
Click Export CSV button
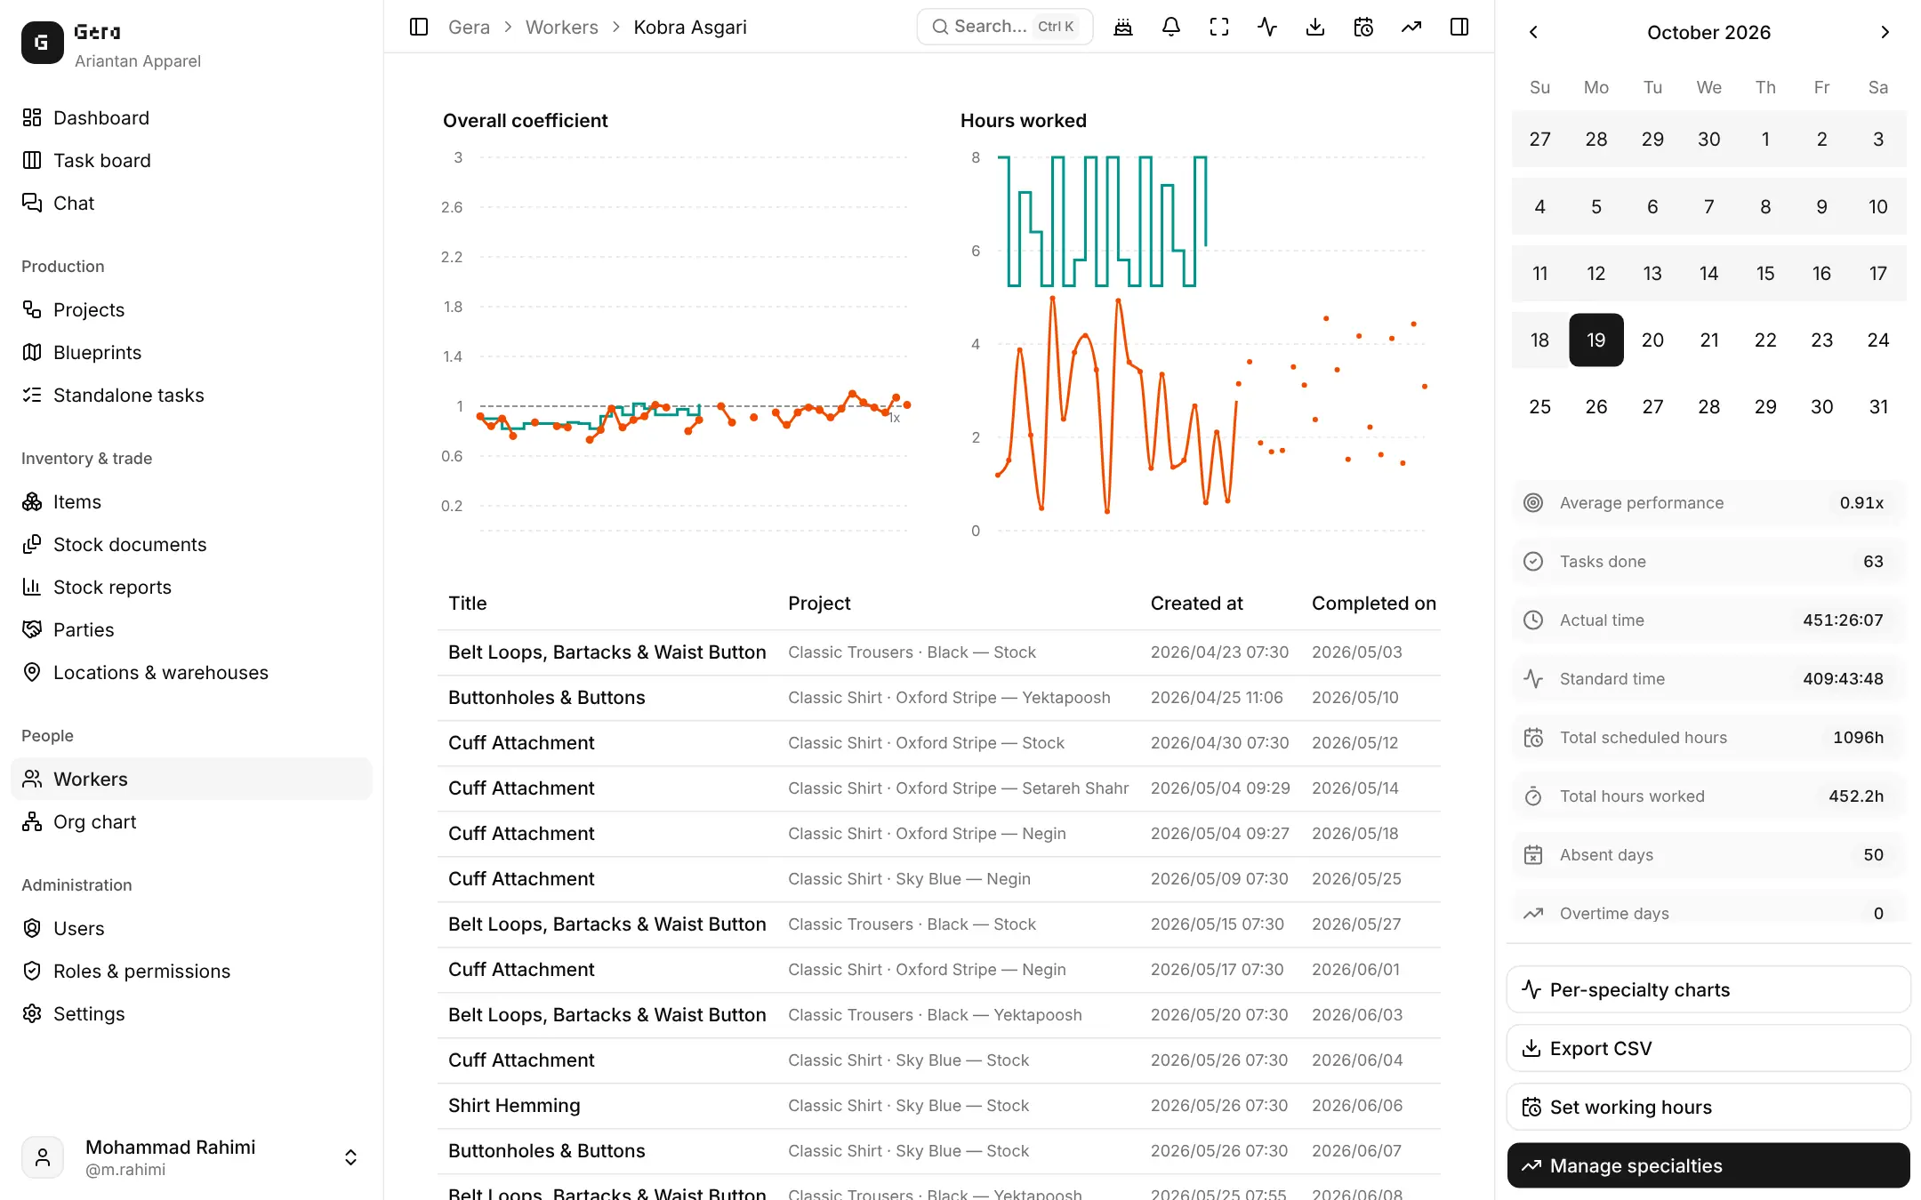(x=1708, y=1048)
